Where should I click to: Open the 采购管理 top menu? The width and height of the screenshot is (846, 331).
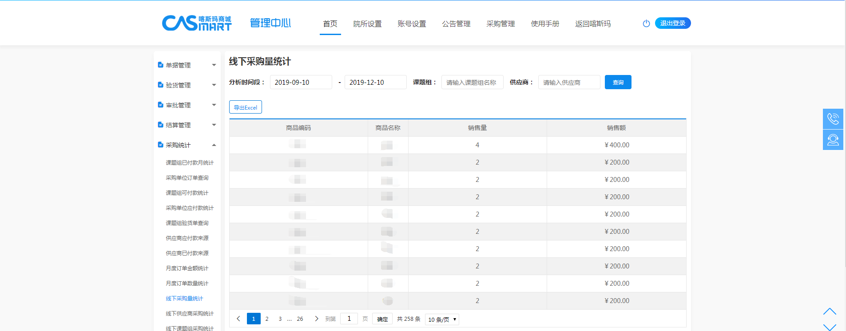pos(500,24)
